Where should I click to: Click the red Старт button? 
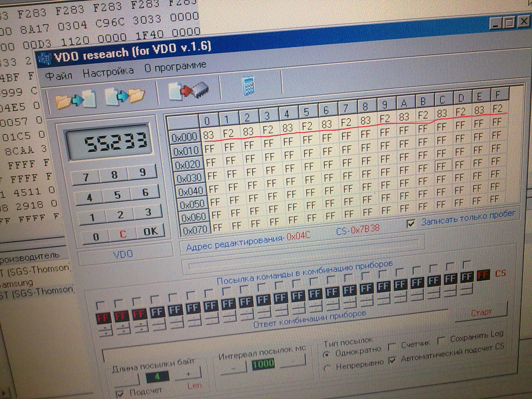[481, 312]
